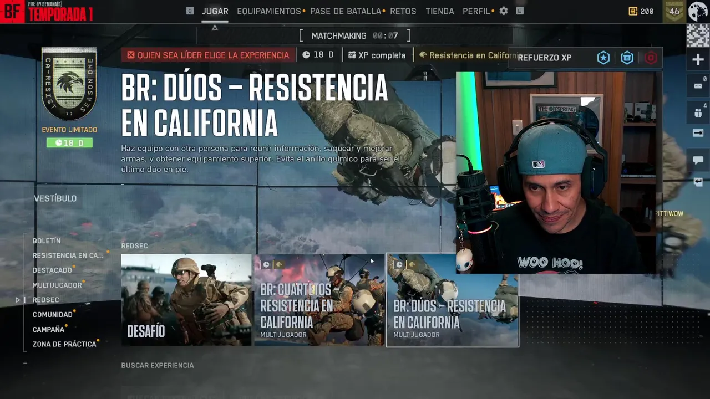This screenshot has height=399, width=710.
Task: Select ZONA DE PRÁCTICA in the side menu
Action: (64, 344)
